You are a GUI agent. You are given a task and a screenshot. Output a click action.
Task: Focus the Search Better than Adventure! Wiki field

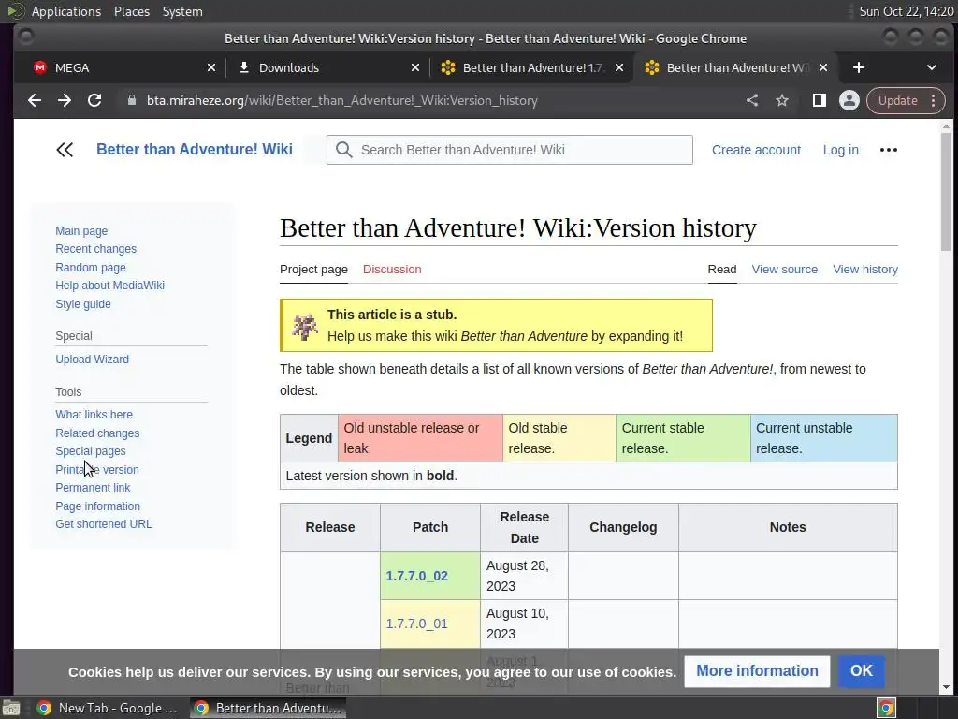[510, 150]
